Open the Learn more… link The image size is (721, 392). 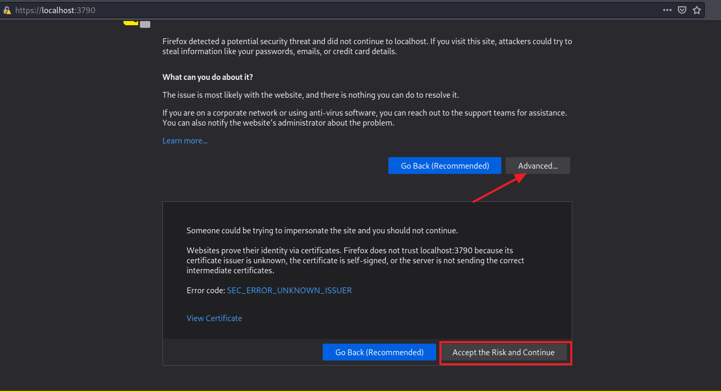click(x=185, y=141)
